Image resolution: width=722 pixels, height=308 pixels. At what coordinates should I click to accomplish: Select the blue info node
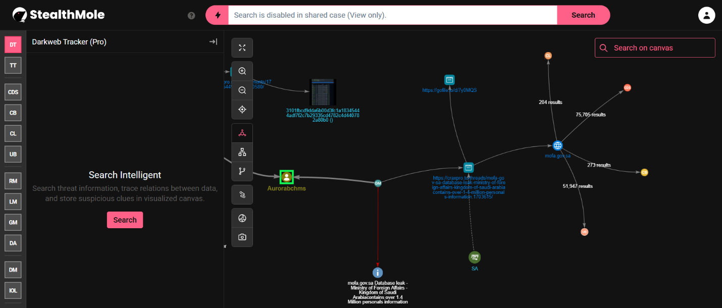(x=378, y=273)
